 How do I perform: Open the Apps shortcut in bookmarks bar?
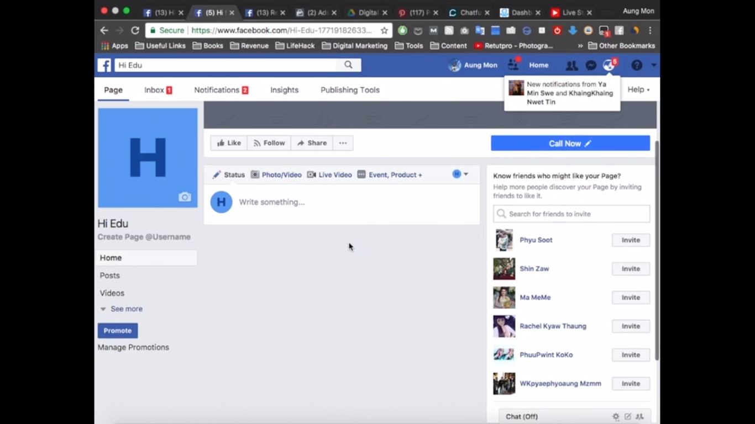[114, 46]
